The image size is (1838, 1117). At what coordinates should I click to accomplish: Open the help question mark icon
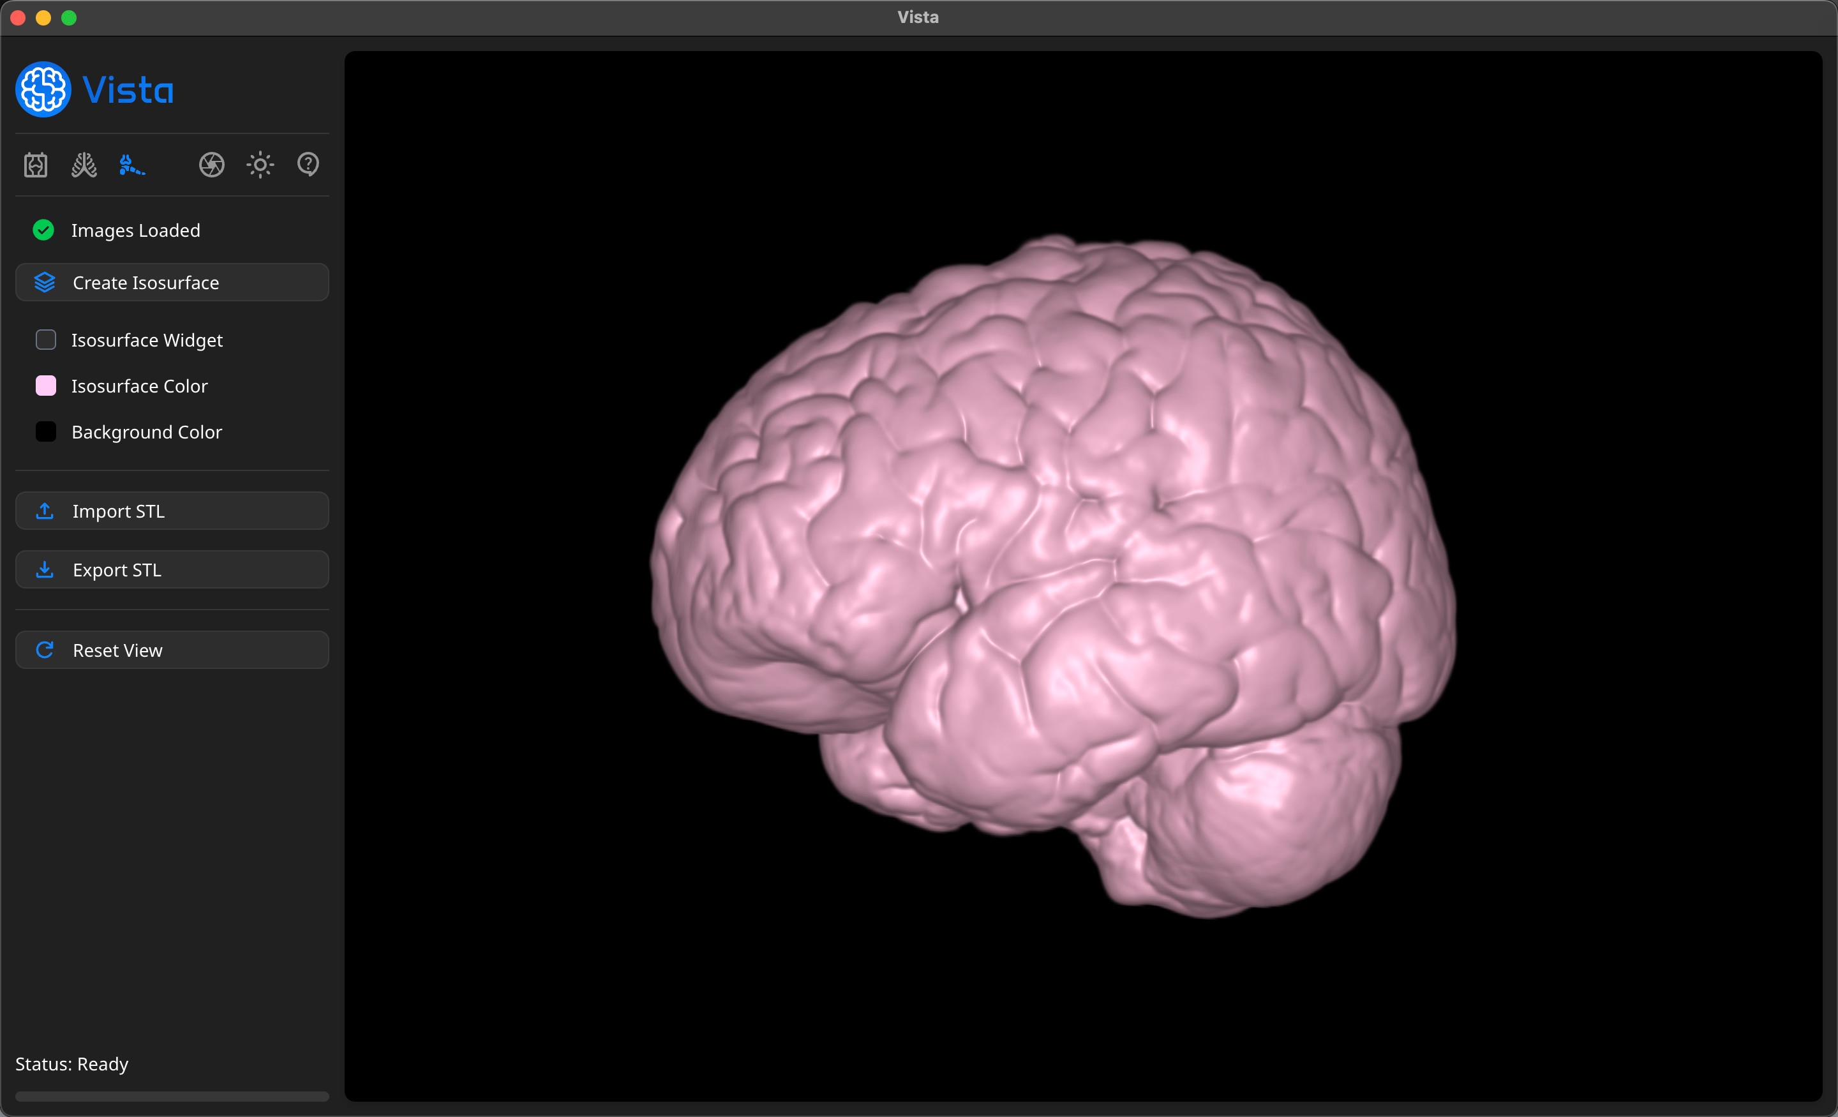(x=308, y=164)
